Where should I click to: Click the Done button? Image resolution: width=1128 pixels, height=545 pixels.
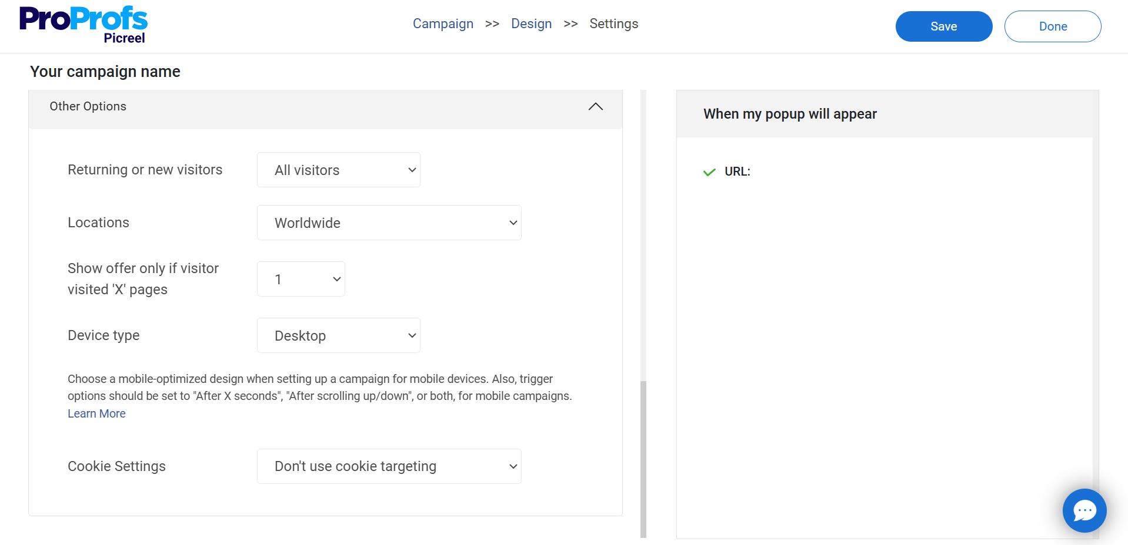coord(1052,26)
